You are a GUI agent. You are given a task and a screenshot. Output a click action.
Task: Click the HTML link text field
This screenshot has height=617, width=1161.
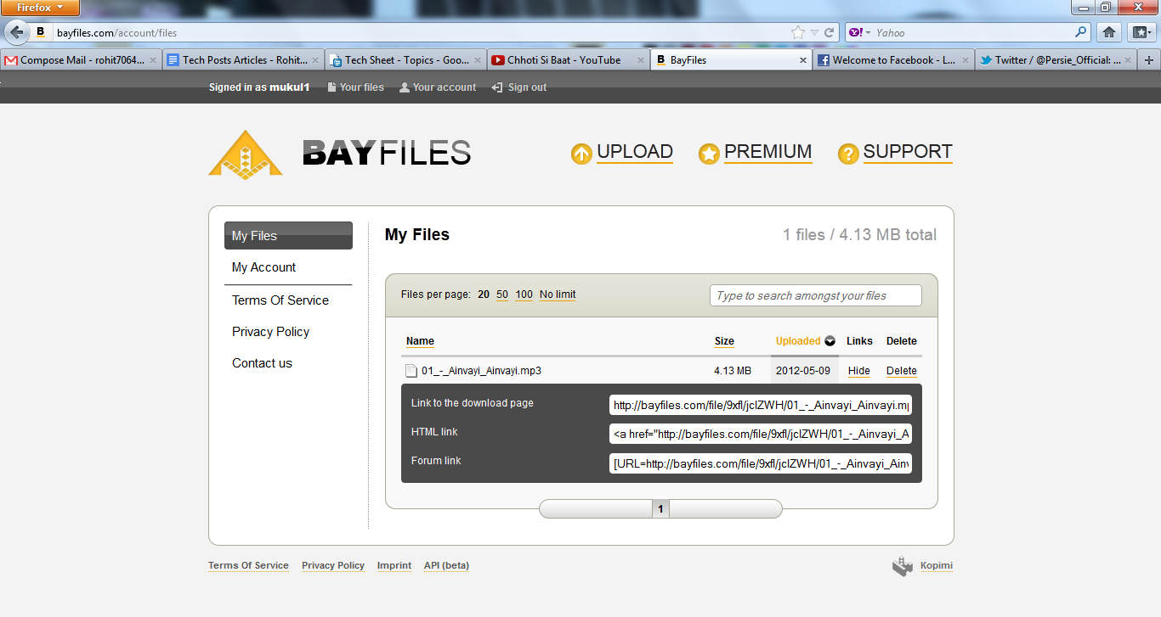point(761,434)
